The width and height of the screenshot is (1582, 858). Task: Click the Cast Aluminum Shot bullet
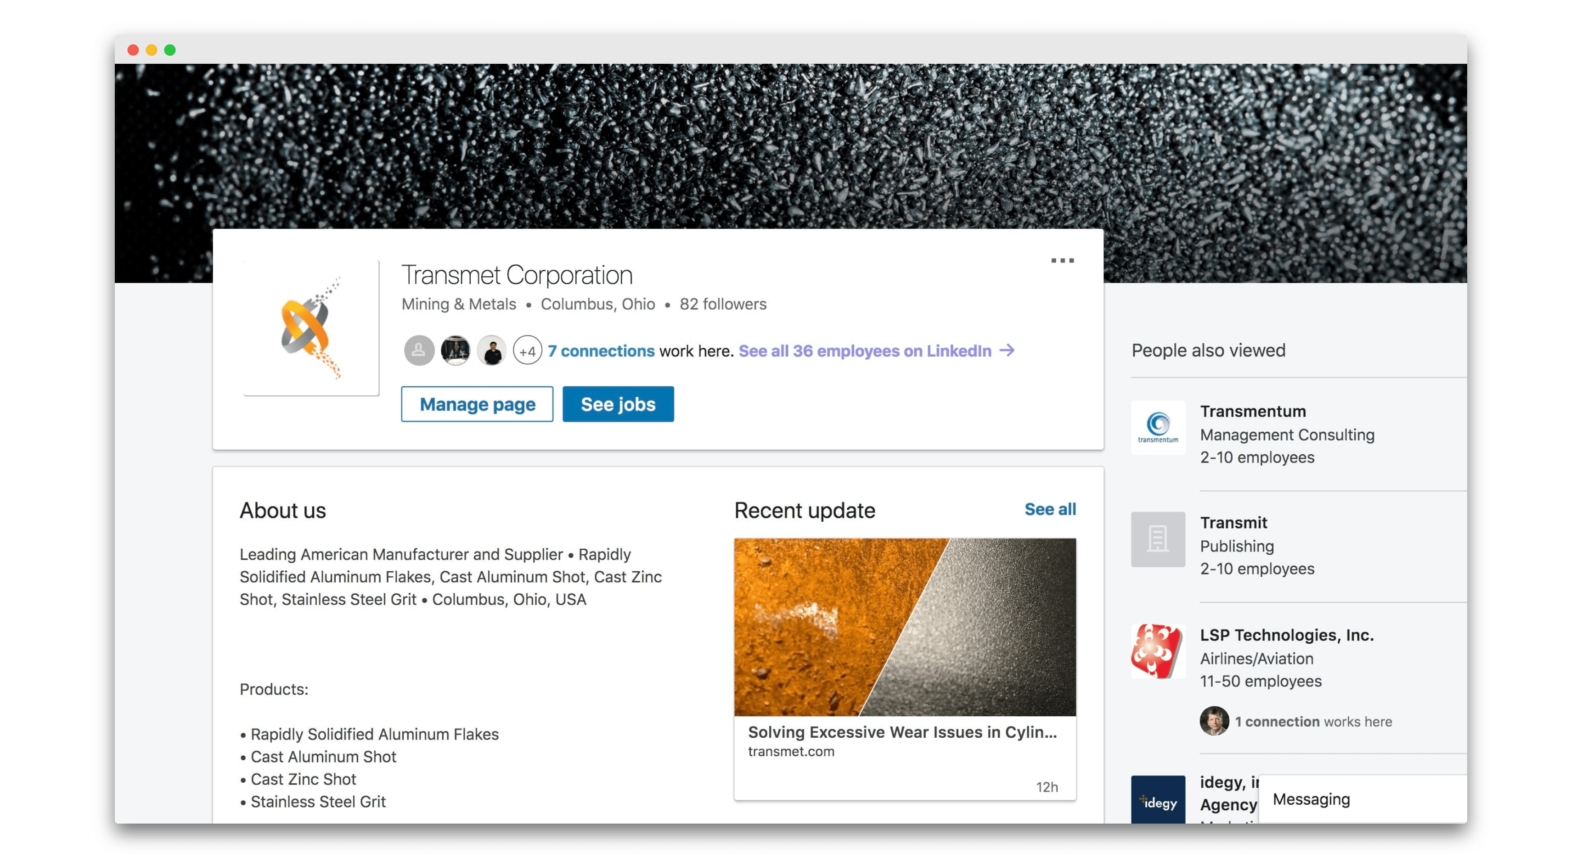pos(318,757)
